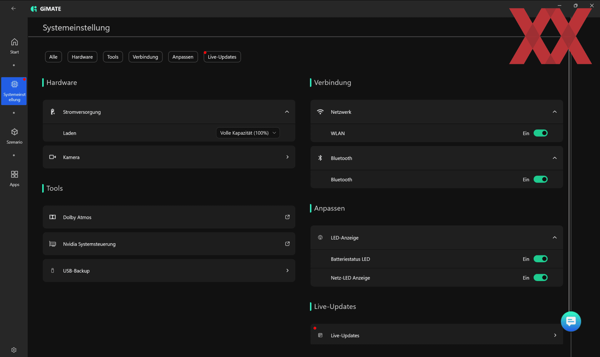Open the Apps grid icon

coord(14,174)
